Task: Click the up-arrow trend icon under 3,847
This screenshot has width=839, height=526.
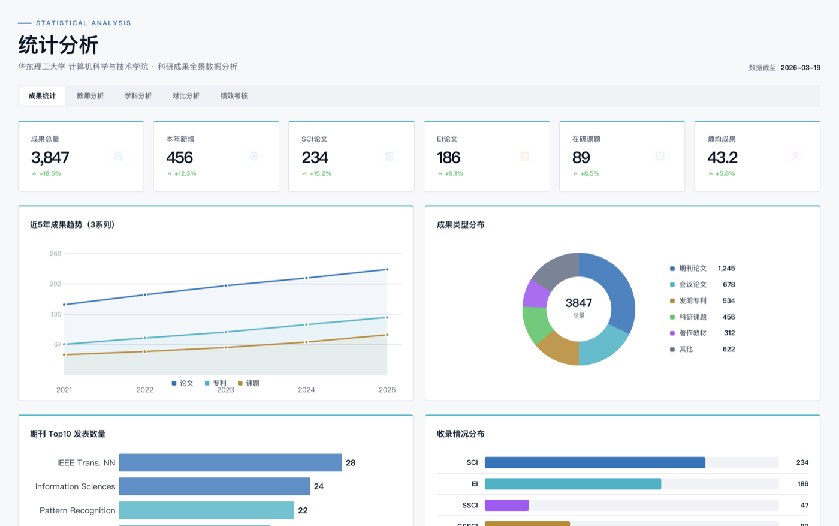Action: tap(34, 174)
